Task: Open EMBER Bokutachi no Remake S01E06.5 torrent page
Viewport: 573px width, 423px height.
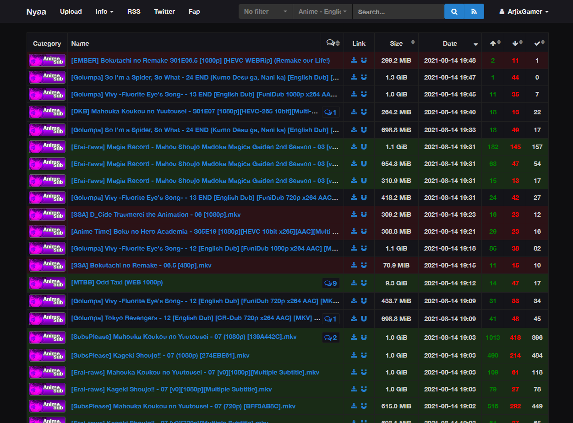Action: (200, 60)
